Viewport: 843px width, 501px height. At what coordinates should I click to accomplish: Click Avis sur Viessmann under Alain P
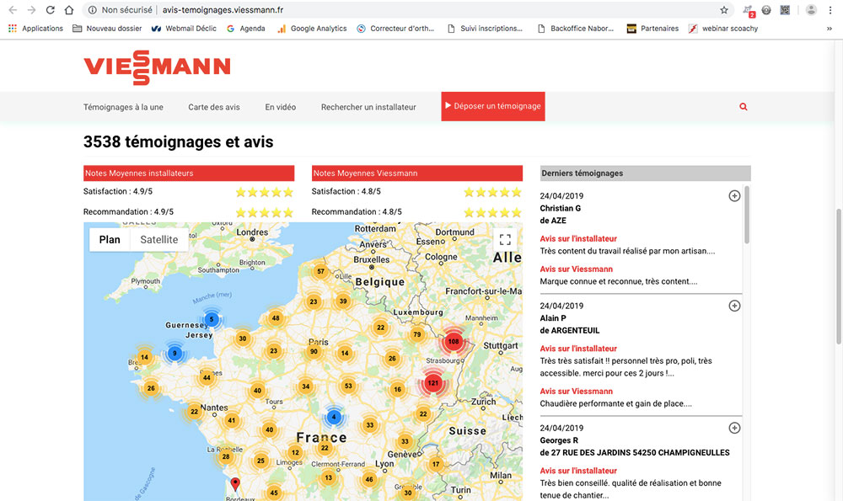(577, 392)
